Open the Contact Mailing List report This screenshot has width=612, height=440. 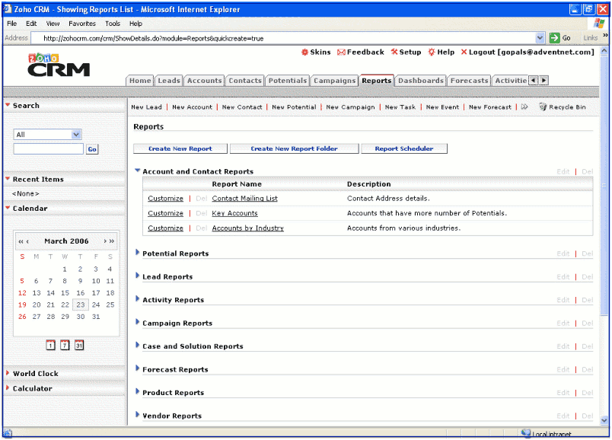[244, 199]
